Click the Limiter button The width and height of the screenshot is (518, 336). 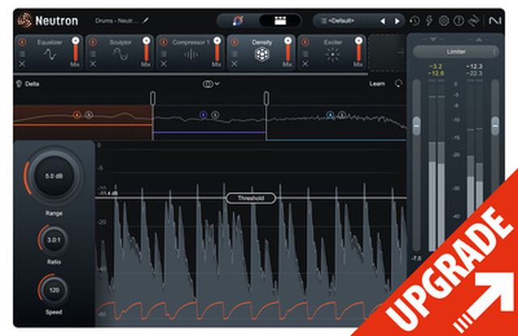pos(455,51)
